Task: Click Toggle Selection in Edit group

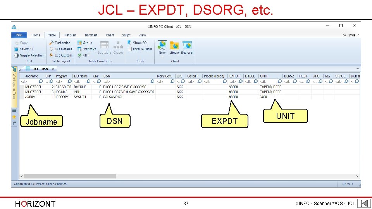Action: [29, 55]
